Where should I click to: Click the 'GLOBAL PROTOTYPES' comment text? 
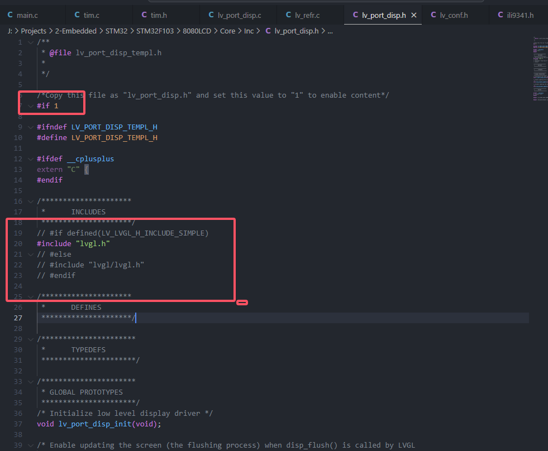tap(86, 392)
